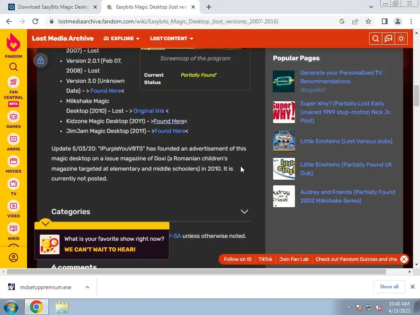Open a new tab with plus button
Screen dimensions: 420x315
pos(209,7)
